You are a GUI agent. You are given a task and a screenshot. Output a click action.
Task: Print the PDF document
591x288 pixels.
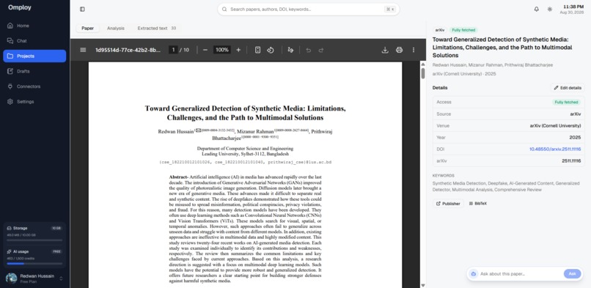tap(399, 50)
